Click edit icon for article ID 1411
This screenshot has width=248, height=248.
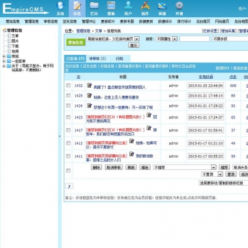point(132,154)
